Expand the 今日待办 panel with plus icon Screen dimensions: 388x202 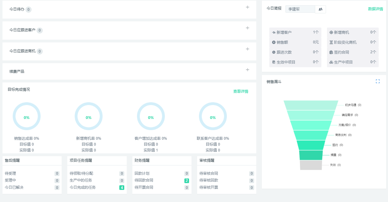pos(247,7)
